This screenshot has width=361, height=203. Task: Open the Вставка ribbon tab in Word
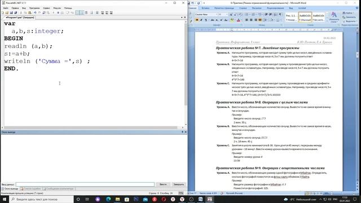pos(205,8)
